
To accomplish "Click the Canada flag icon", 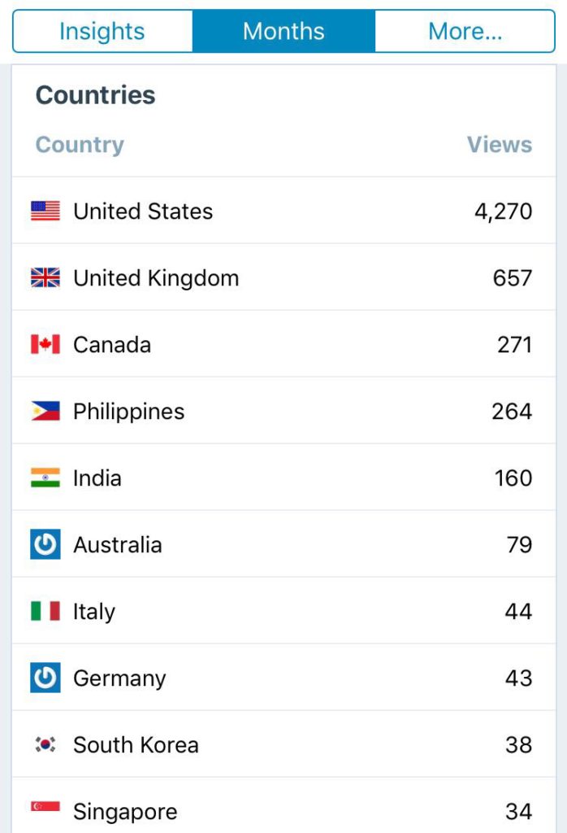I will click(x=45, y=345).
